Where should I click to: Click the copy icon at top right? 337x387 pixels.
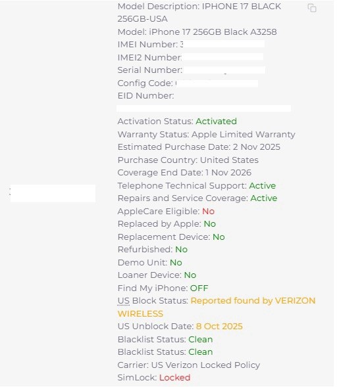coord(312,8)
